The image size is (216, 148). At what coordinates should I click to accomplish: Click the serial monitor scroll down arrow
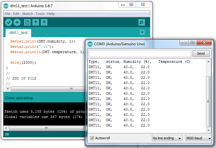click(209, 130)
